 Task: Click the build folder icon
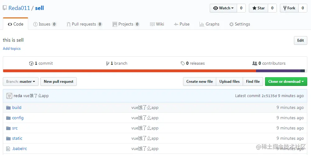(x=8, y=108)
